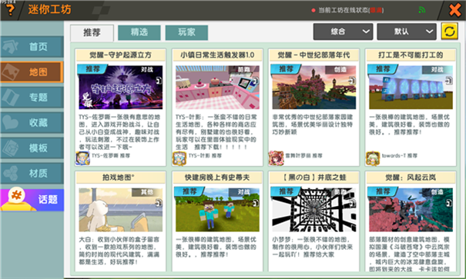Switch to the 推荐 tab
The height and width of the screenshot is (279, 466).
(92, 32)
